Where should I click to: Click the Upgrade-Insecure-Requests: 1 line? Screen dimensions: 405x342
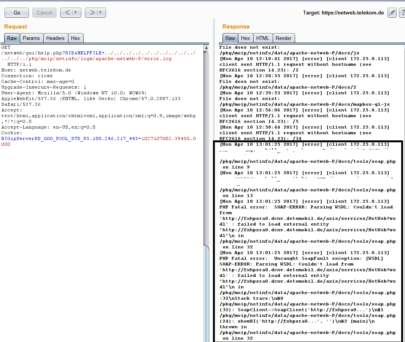pos(44,87)
